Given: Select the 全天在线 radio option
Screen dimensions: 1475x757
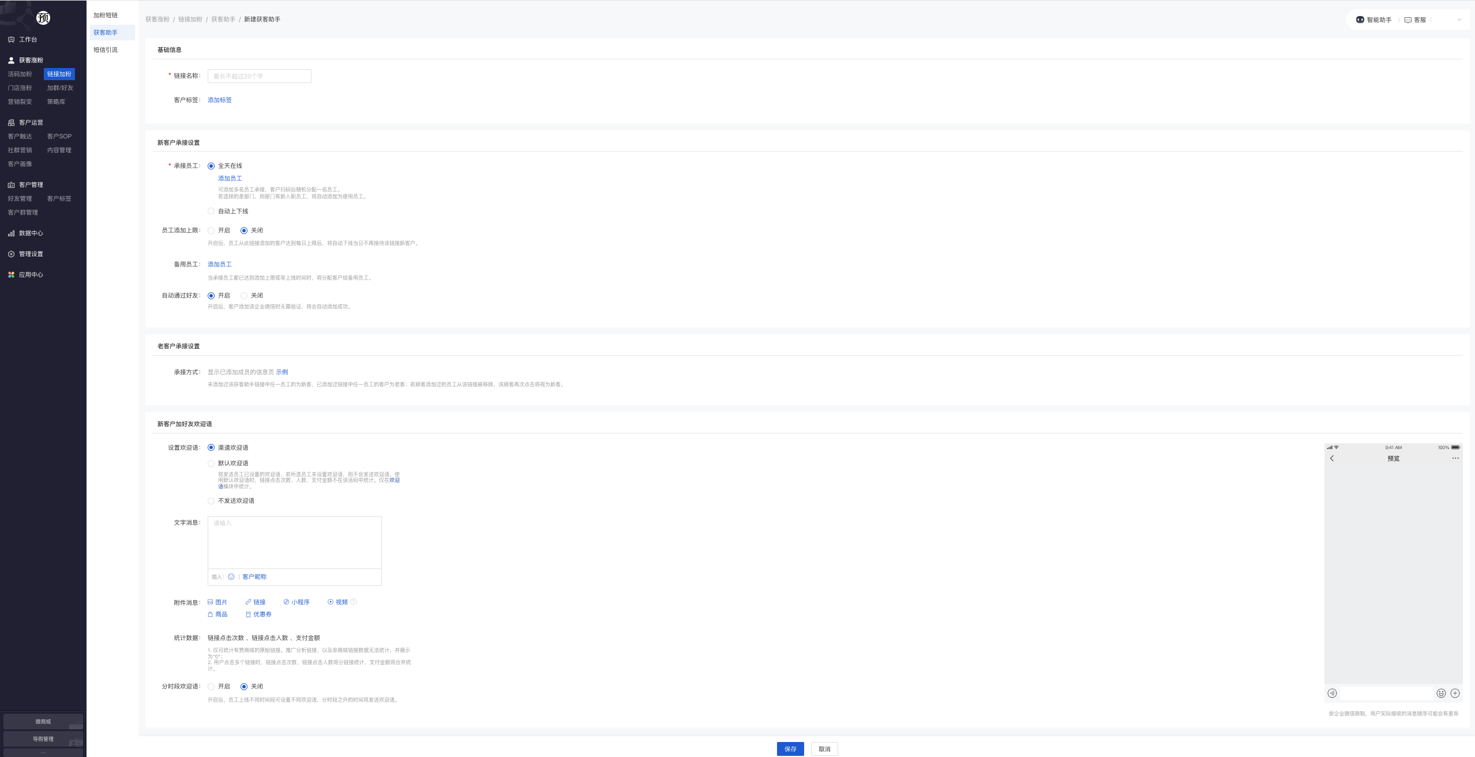Looking at the screenshot, I should click(x=211, y=166).
